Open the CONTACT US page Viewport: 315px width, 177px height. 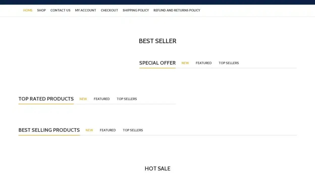[x=60, y=10]
